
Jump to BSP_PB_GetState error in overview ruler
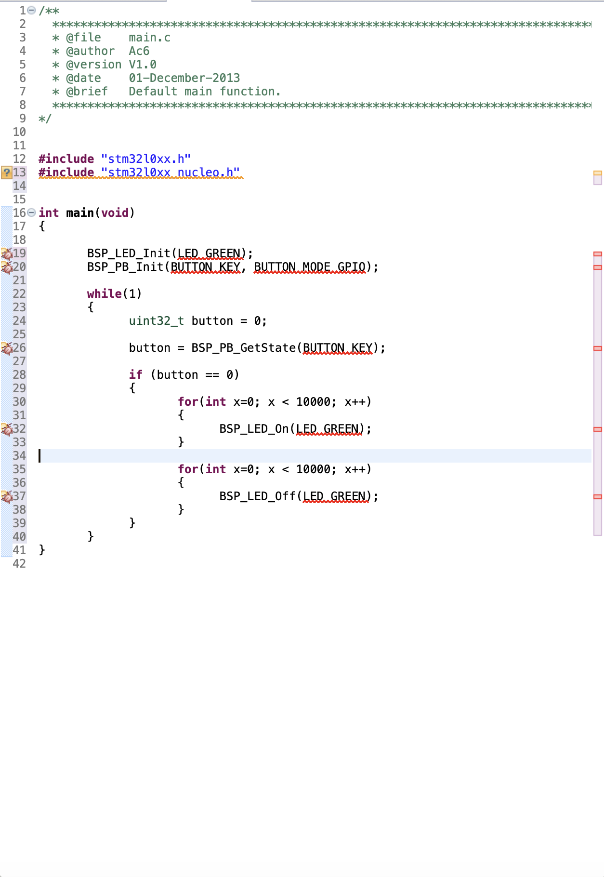pos(598,348)
